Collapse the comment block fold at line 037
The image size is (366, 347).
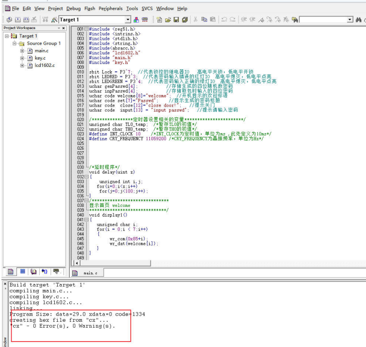pyautogui.click(x=86, y=201)
